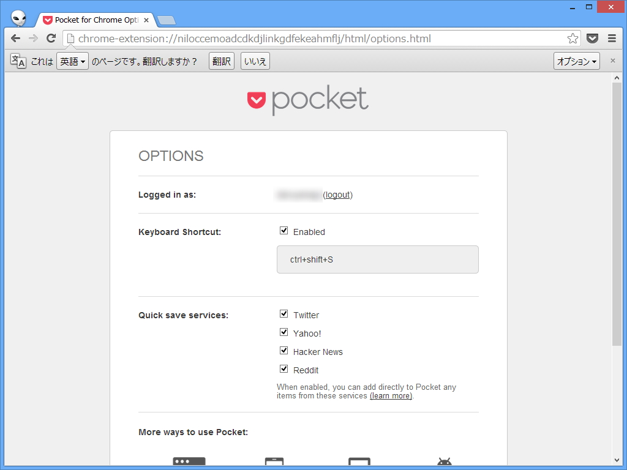Click the Pocket logo at page top
This screenshot has height=470, width=627.
pos(308,100)
